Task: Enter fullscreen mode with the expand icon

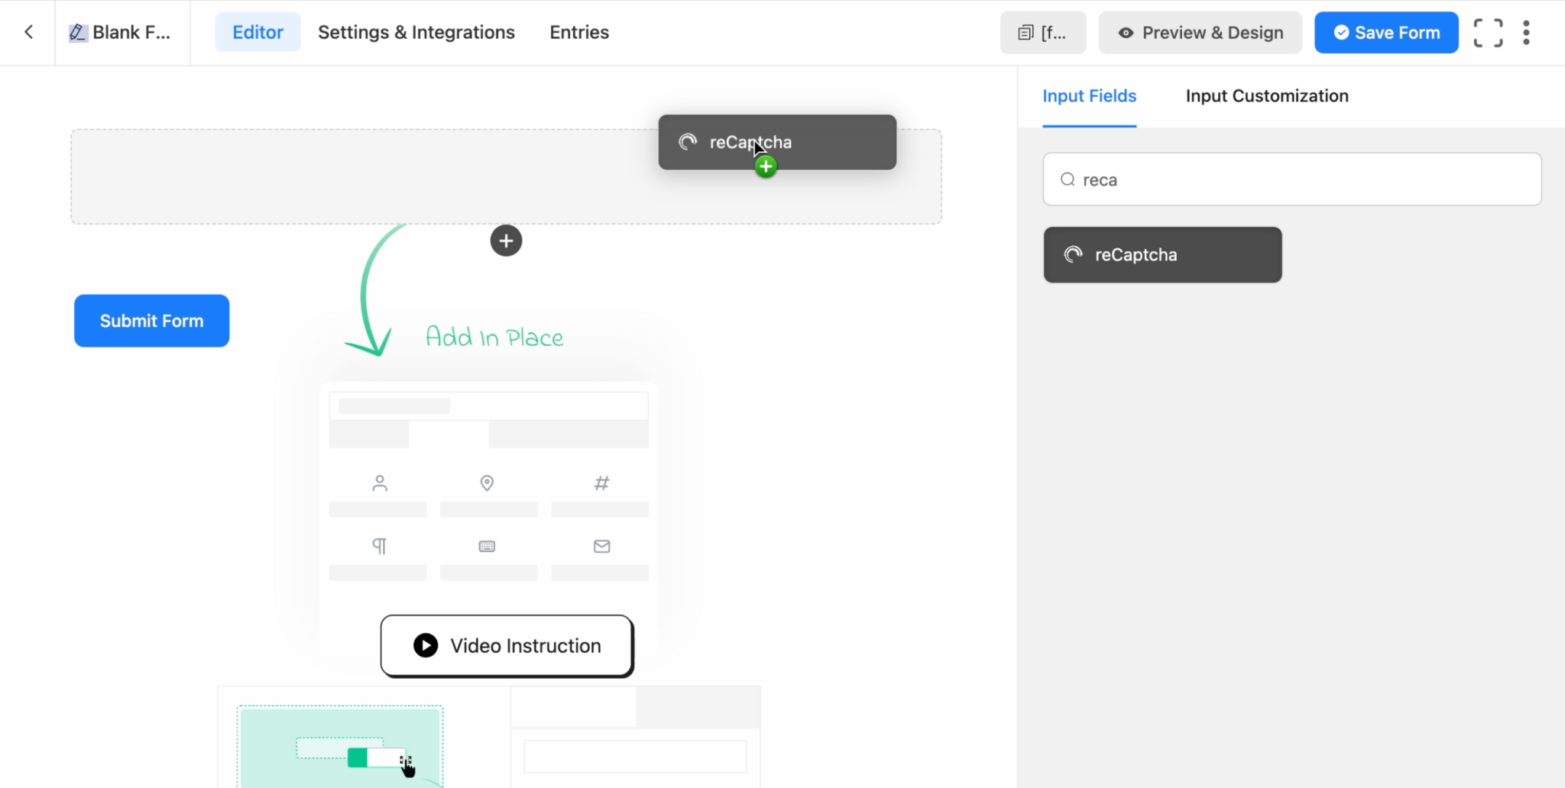Action: [1487, 32]
